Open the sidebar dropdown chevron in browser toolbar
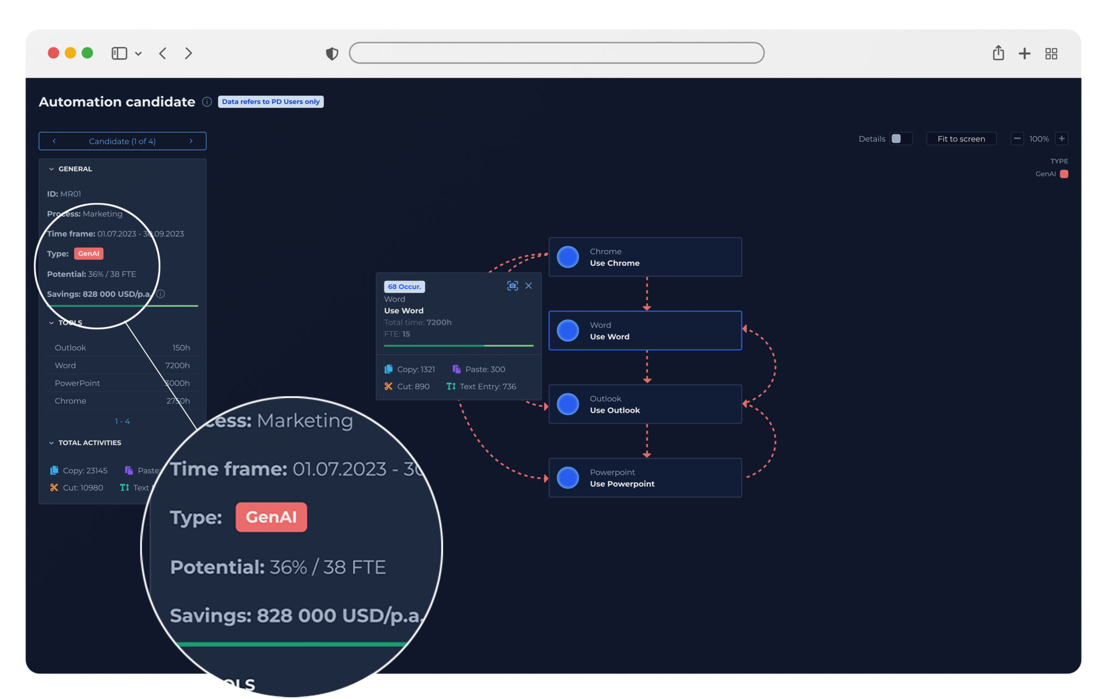 [x=138, y=53]
